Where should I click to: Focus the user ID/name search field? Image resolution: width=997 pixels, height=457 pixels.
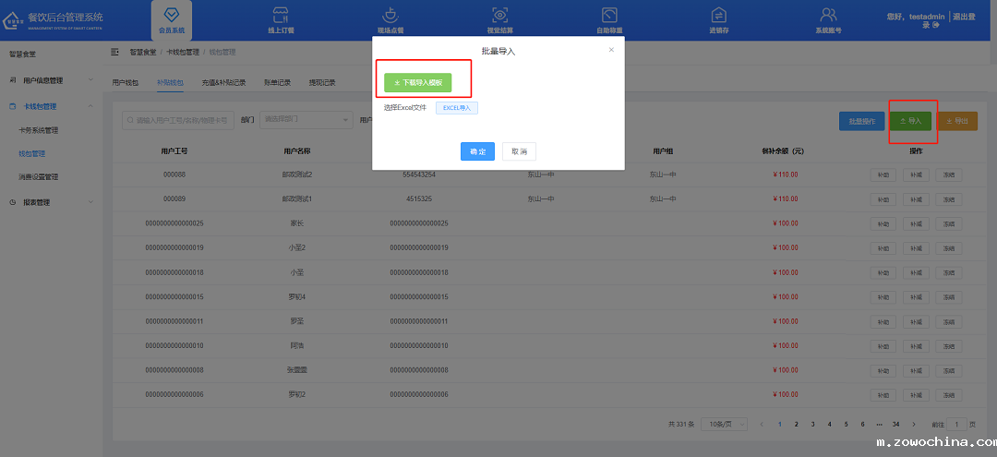[178, 119]
